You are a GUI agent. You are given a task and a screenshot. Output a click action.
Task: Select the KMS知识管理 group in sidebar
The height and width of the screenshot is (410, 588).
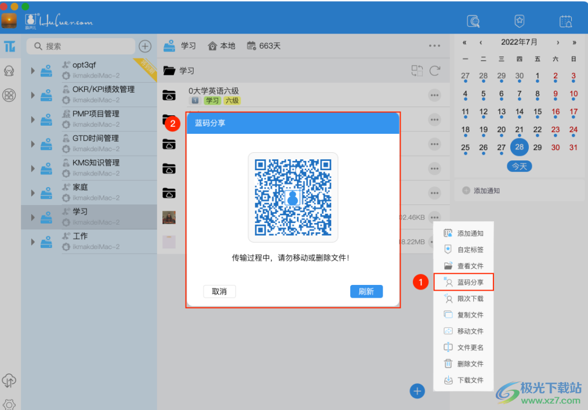89,168
